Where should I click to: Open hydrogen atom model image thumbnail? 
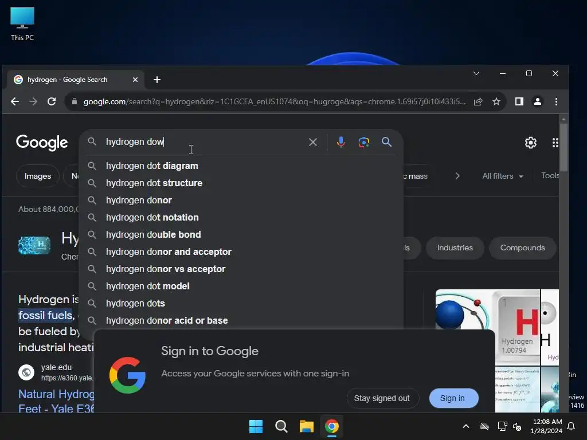(x=464, y=310)
